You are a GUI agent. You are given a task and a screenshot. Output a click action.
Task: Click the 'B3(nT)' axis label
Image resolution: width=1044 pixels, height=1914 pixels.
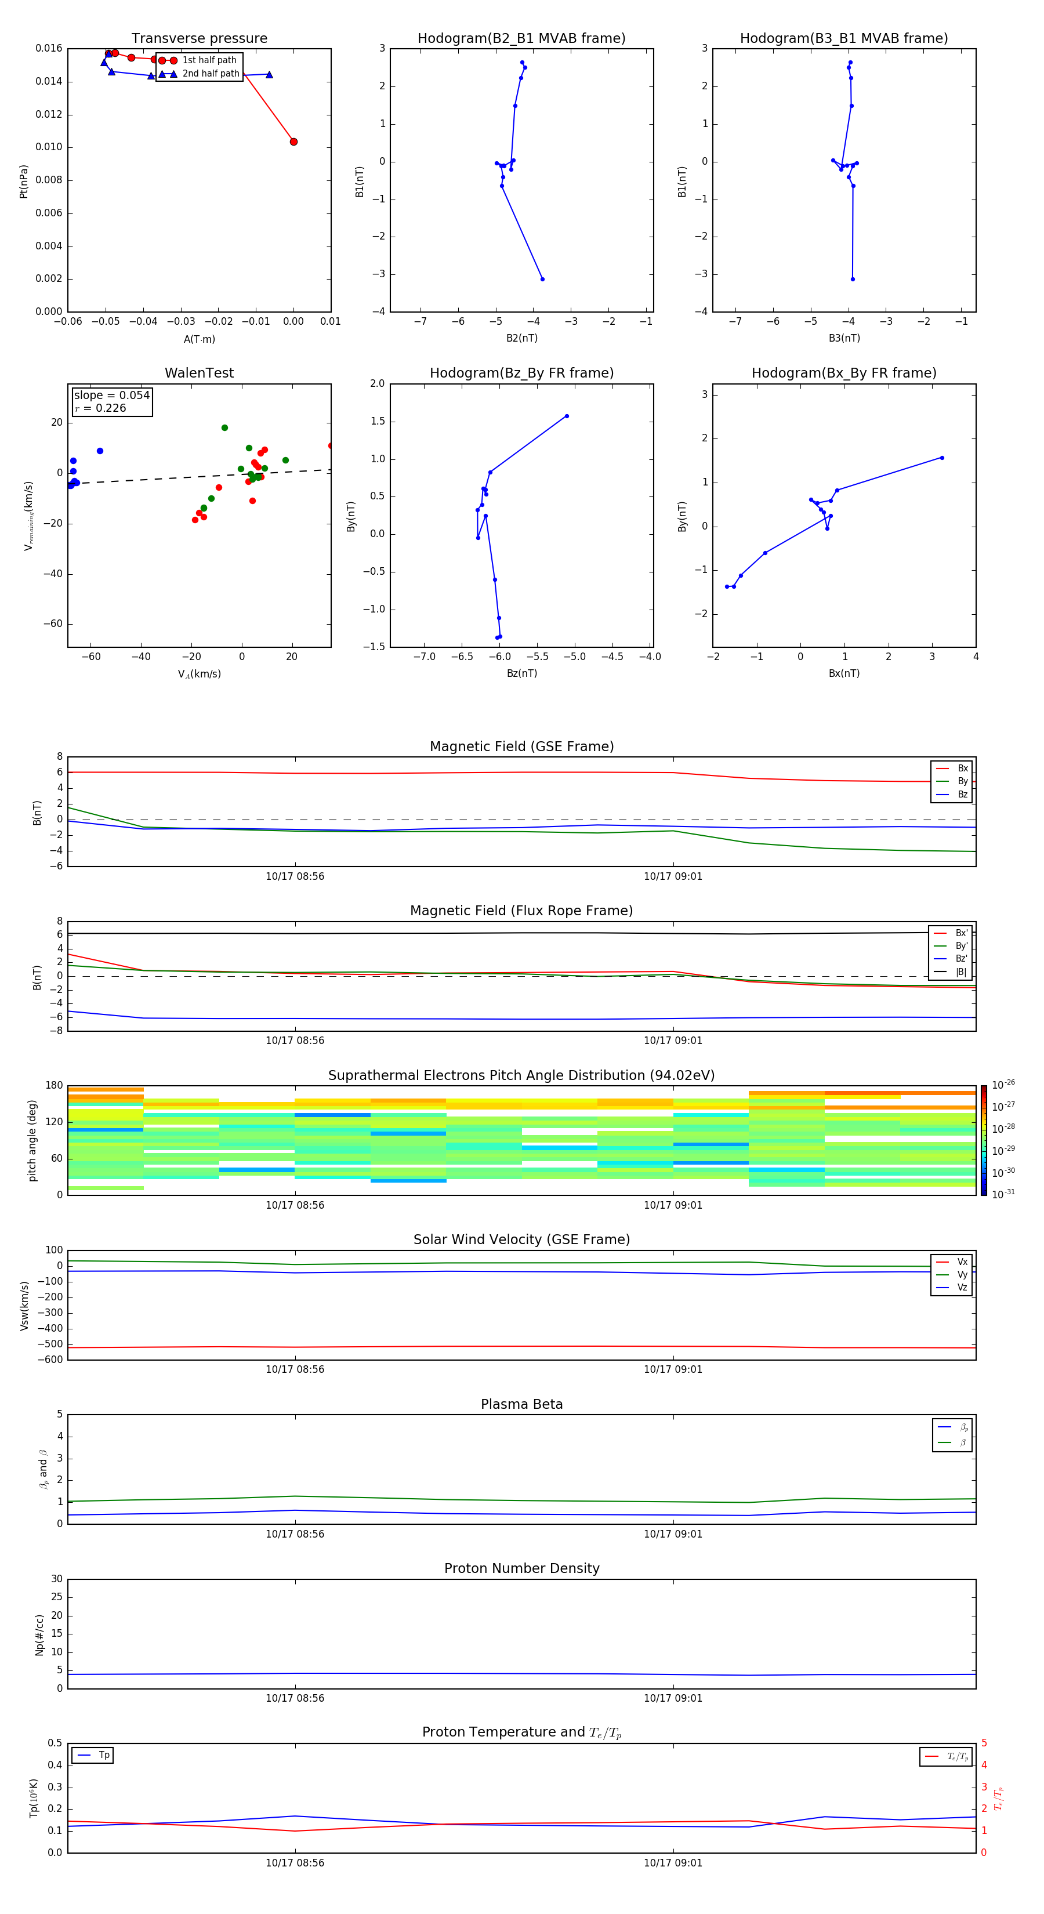coord(844,338)
